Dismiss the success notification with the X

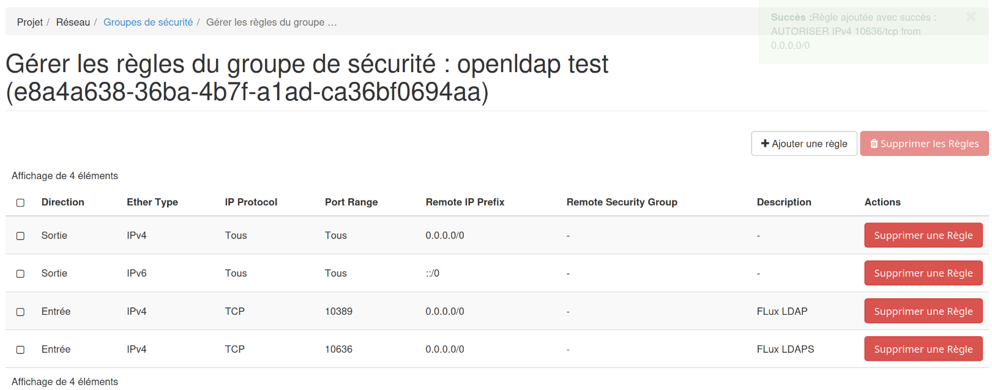click(971, 17)
